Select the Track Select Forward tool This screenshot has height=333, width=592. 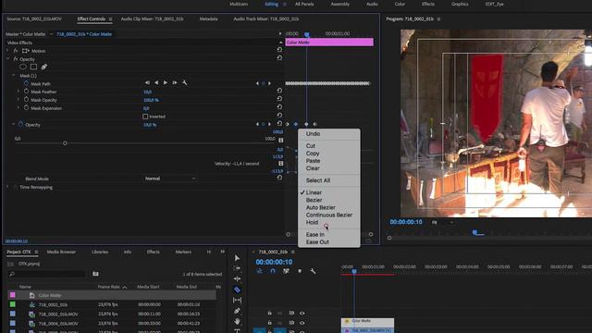tap(237, 268)
